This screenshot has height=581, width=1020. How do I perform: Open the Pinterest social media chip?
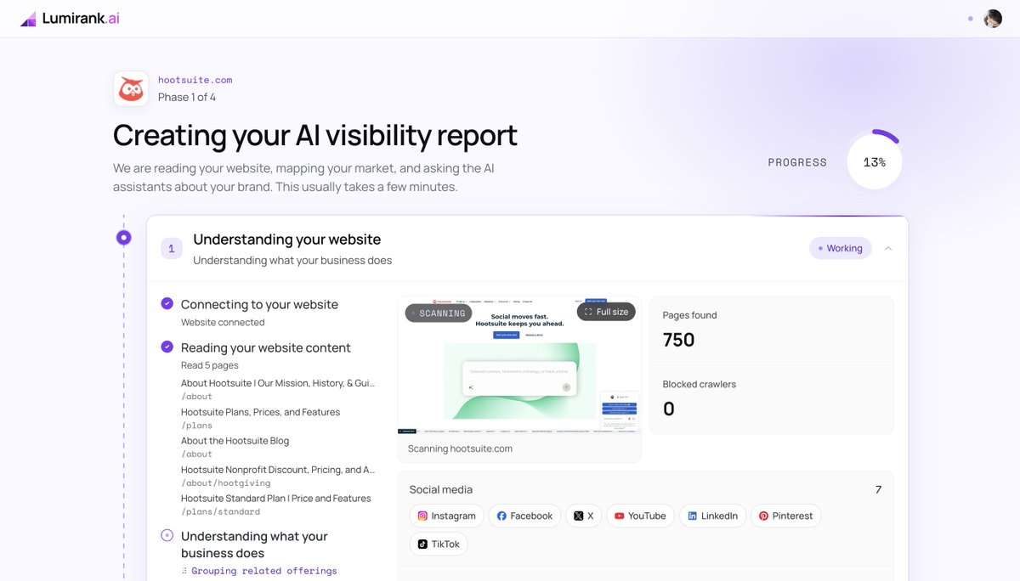click(785, 516)
